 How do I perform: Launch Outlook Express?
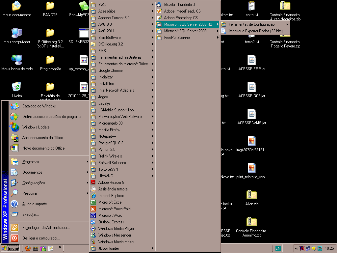[x=122, y=222]
